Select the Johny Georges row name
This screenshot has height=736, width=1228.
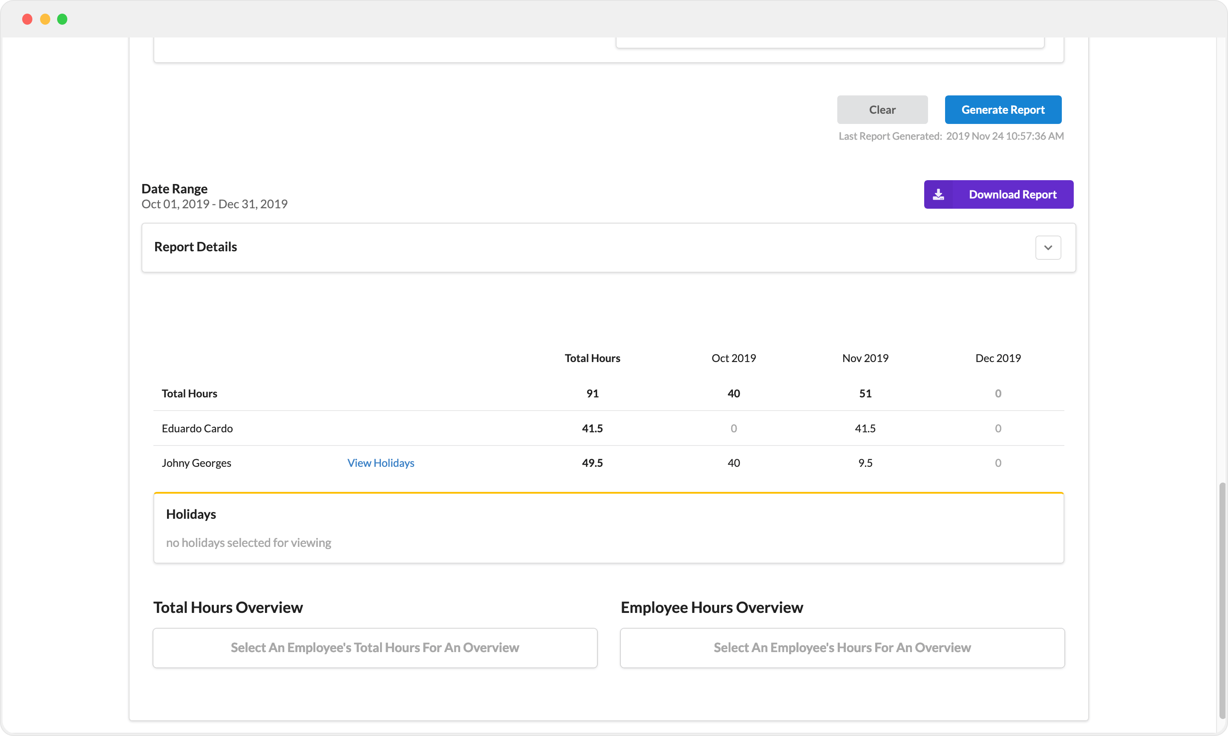(x=196, y=463)
